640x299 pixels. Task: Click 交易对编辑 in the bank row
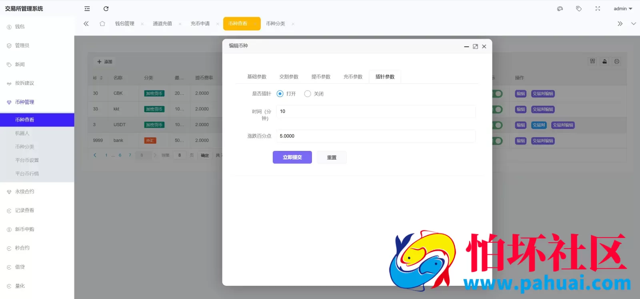(543, 141)
